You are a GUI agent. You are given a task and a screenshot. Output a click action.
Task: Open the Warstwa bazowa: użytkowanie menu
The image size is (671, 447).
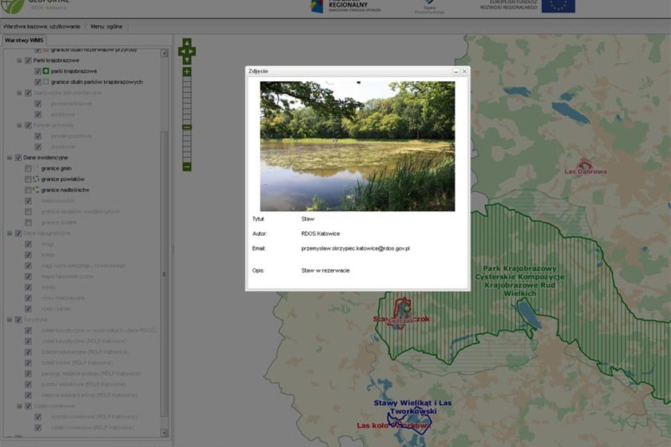42,26
